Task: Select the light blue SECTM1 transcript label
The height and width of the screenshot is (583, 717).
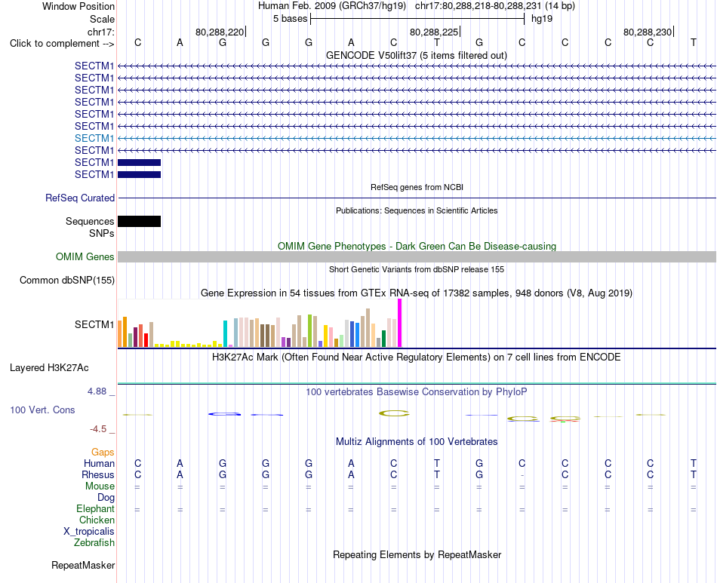Action: point(94,138)
